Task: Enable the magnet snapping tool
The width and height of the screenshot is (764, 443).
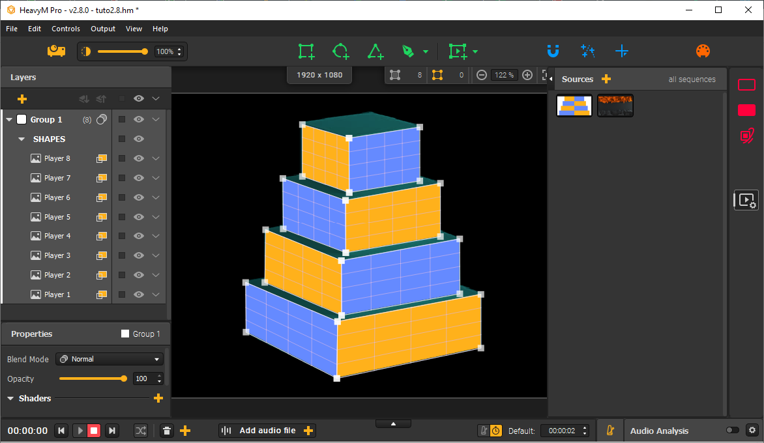Action: pyautogui.click(x=553, y=51)
